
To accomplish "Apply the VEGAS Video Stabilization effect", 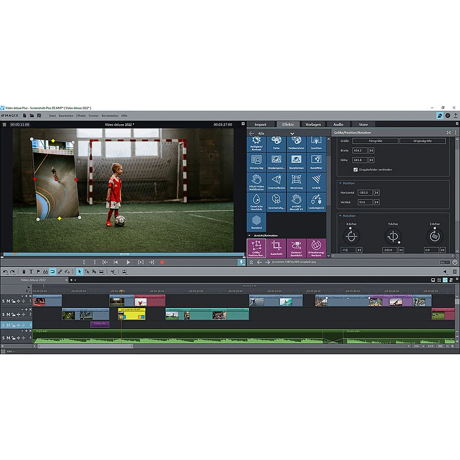I will (x=256, y=183).
